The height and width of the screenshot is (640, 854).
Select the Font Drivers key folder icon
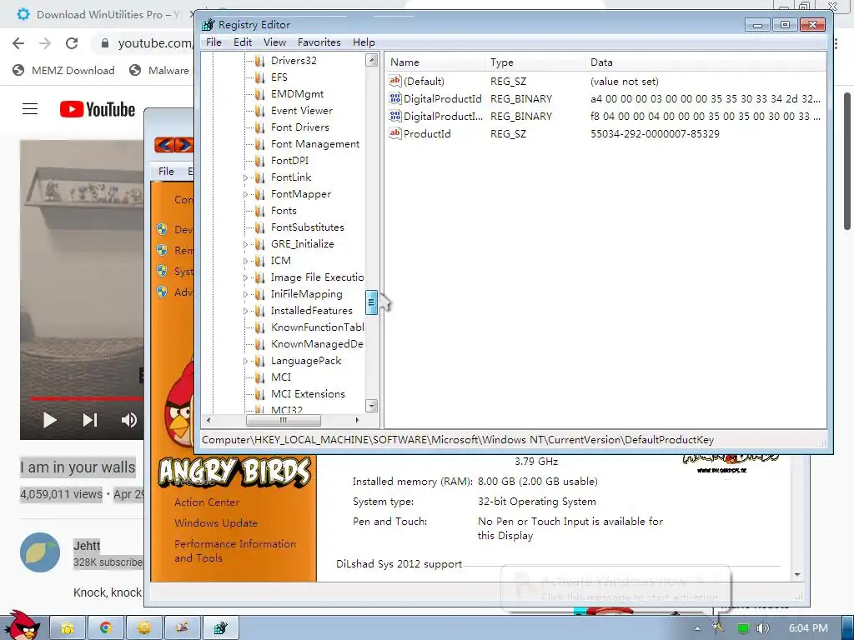pos(260,127)
